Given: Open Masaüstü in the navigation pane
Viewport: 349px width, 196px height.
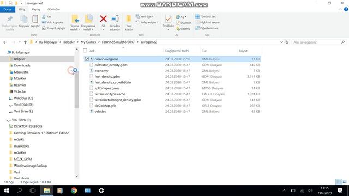Looking at the screenshot, I should [21, 72].
